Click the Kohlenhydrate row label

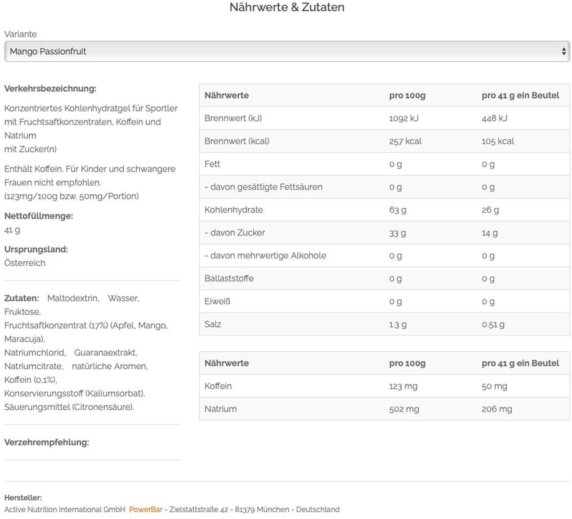pos(234,210)
